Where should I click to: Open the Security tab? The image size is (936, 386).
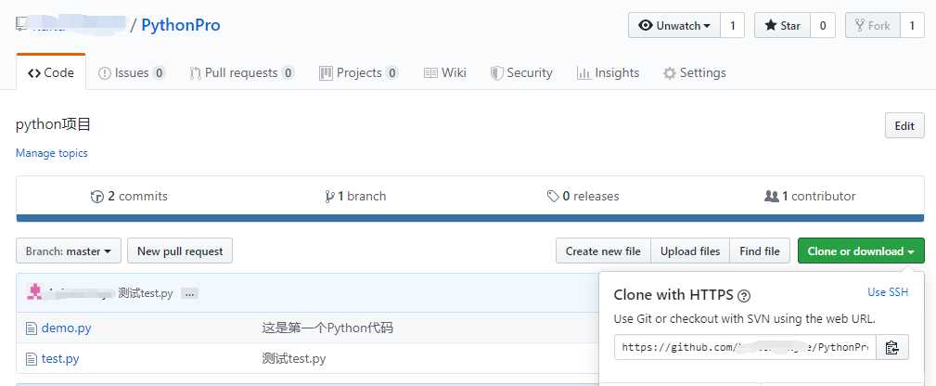pyautogui.click(x=521, y=73)
